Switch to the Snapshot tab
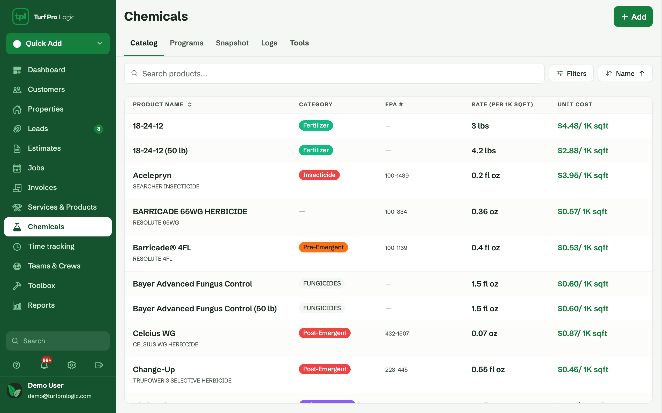This screenshot has width=662, height=413. coord(232,43)
